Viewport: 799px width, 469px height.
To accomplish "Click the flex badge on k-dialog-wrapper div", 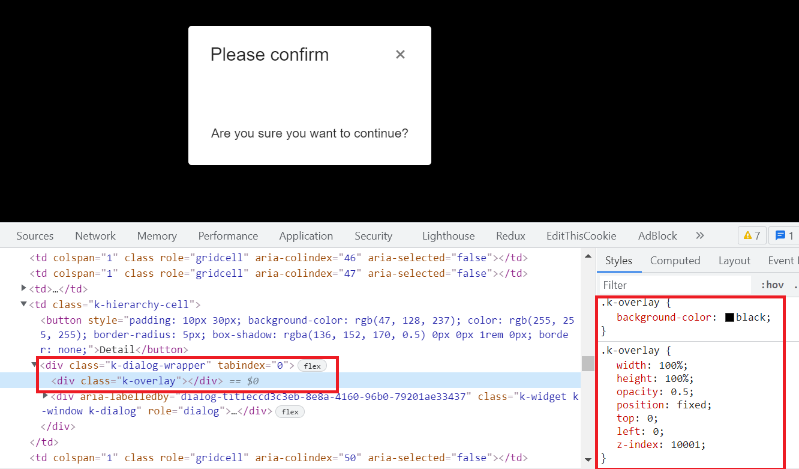I will pyautogui.click(x=312, y=365).
